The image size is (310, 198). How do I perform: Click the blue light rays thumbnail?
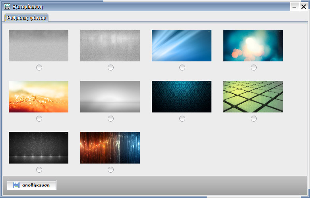pos(182,46)
